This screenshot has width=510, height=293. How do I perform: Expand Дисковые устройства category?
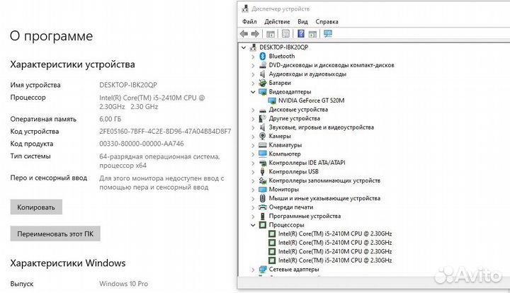253,110
